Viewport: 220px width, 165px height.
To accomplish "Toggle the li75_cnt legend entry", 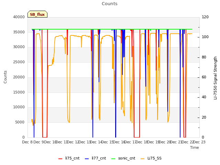I will pyautogui.click(x=69, y=158).
